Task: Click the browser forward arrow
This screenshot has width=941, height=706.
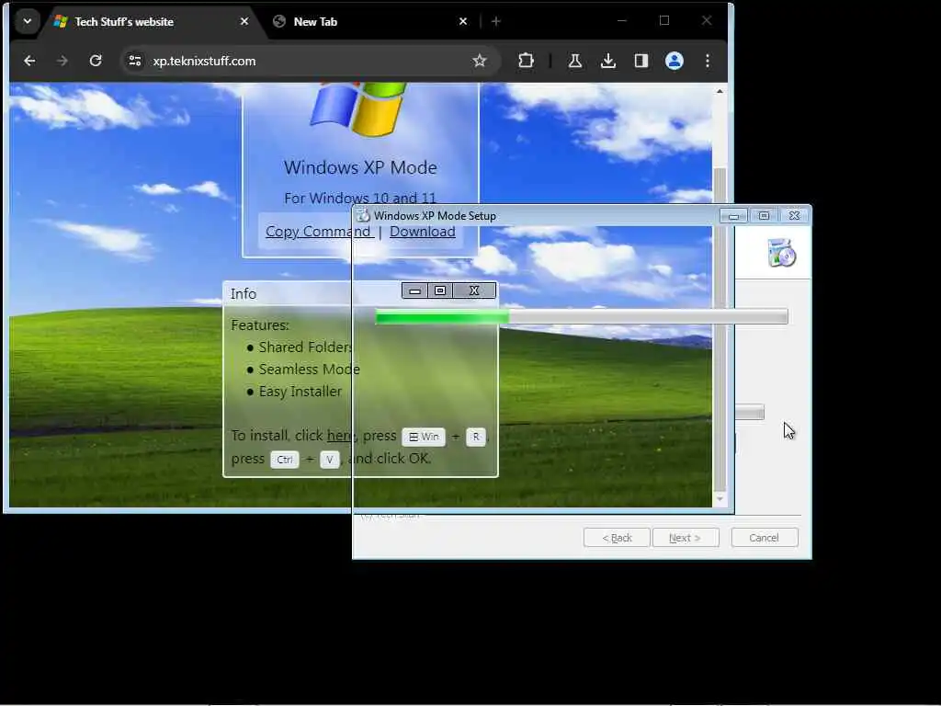Action: point(62,61)
